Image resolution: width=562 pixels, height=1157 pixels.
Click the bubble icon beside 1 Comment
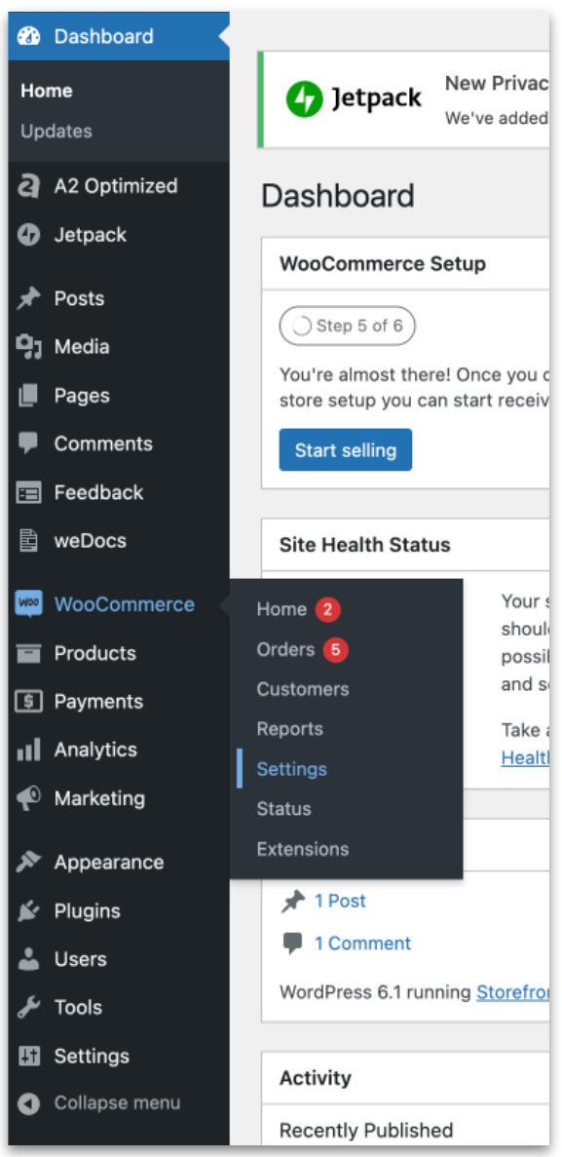[293, 943]
